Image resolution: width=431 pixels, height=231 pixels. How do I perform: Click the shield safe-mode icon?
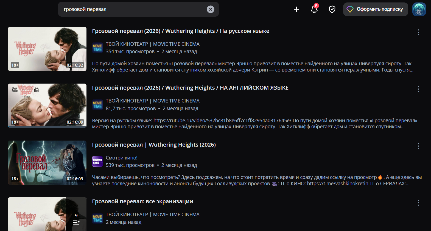[332, 9]
